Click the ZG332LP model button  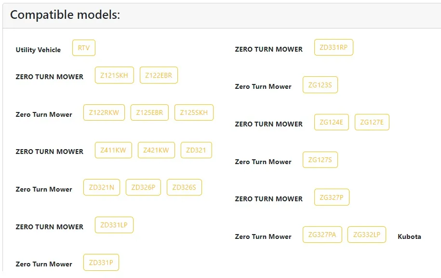click(367, 235)
